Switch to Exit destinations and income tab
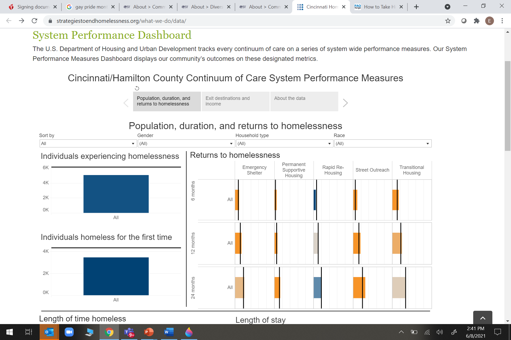 (x=235, y=101)
